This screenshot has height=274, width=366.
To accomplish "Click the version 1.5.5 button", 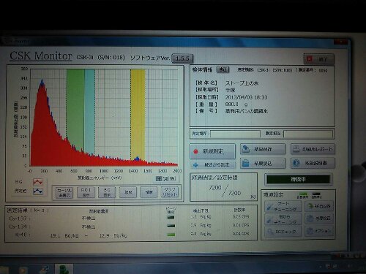I will (182, 58).
